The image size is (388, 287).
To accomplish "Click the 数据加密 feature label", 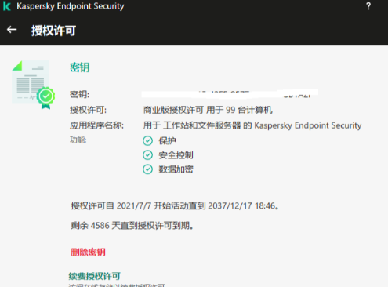I will pyautogui.click(x=176, y=169).
